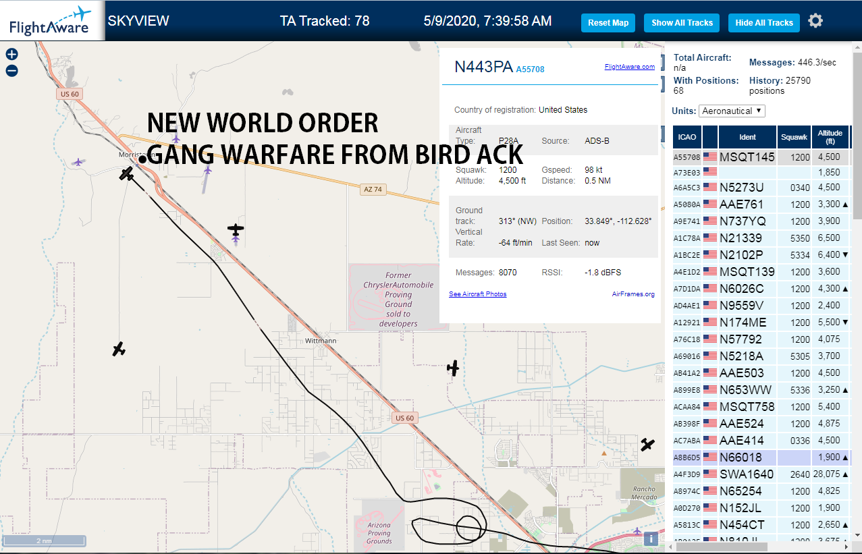
Task: Select the N174ME ident cell
Action: 747,323
